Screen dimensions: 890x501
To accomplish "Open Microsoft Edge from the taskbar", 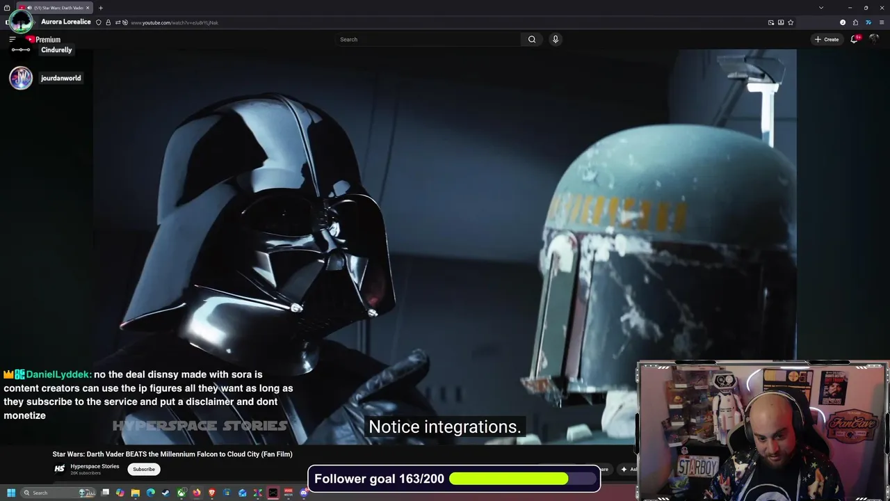I will pyautogui.click(x=151, y=493).
